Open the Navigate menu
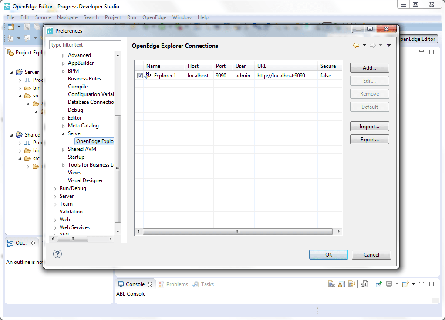445x320 pixels. (x=67, y=17)
